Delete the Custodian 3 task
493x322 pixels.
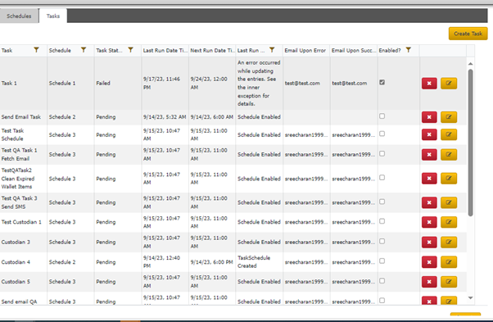point(429,243)
